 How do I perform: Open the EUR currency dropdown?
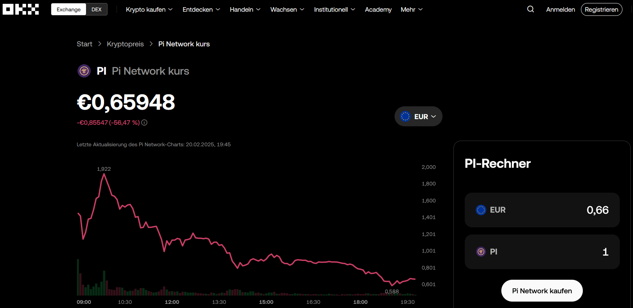pos(418,116)
